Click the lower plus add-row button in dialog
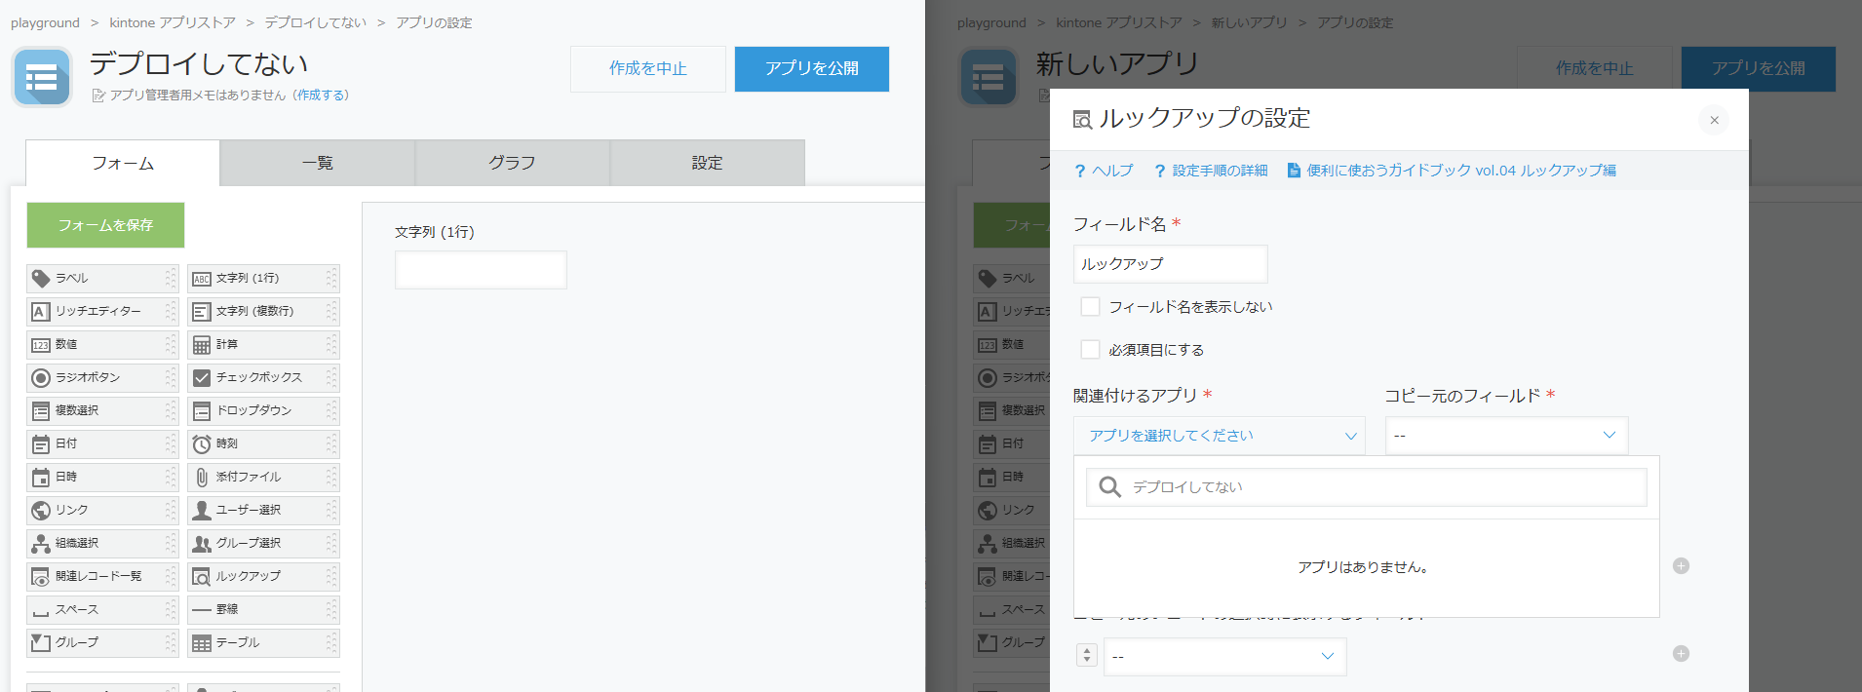 pyautogui.click(x=1681, y=654)
